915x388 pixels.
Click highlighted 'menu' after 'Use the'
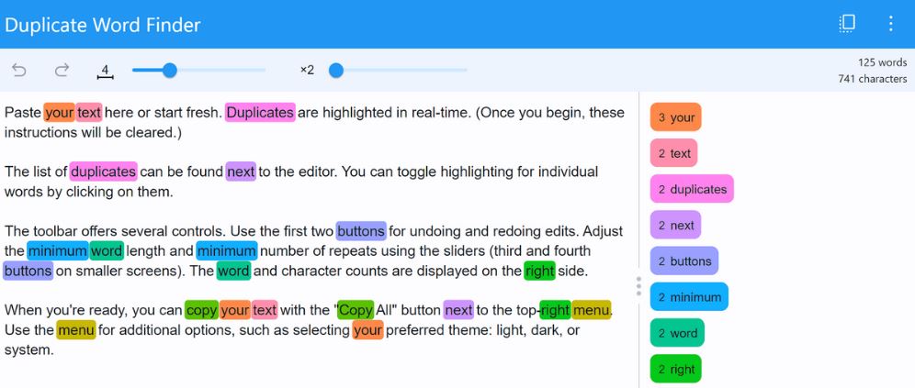click(x=76, y=331)
